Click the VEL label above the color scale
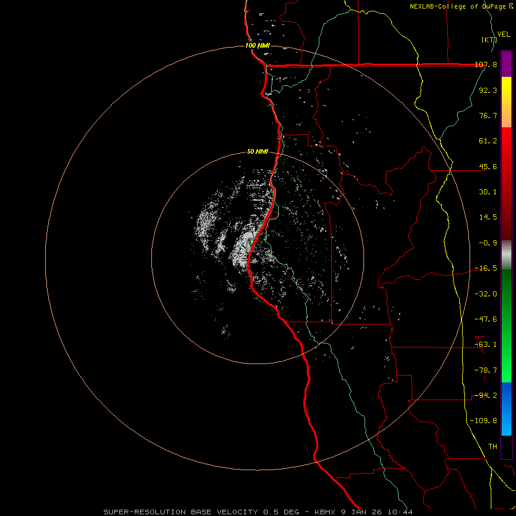Image resolution: width=516 pixels, height=516 pixels. point(504,34)
